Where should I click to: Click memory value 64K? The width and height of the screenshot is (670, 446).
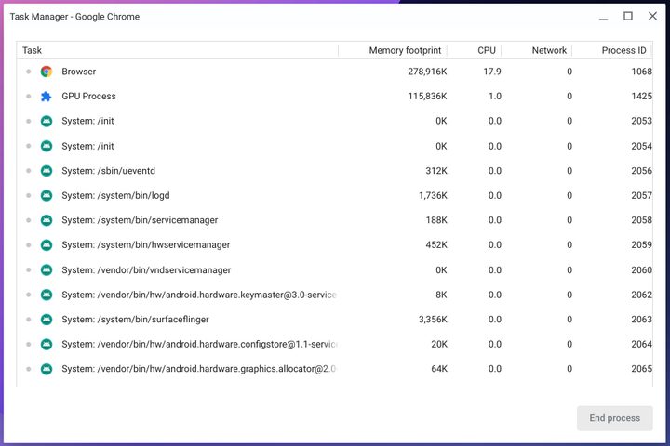[x=439, y=369]
